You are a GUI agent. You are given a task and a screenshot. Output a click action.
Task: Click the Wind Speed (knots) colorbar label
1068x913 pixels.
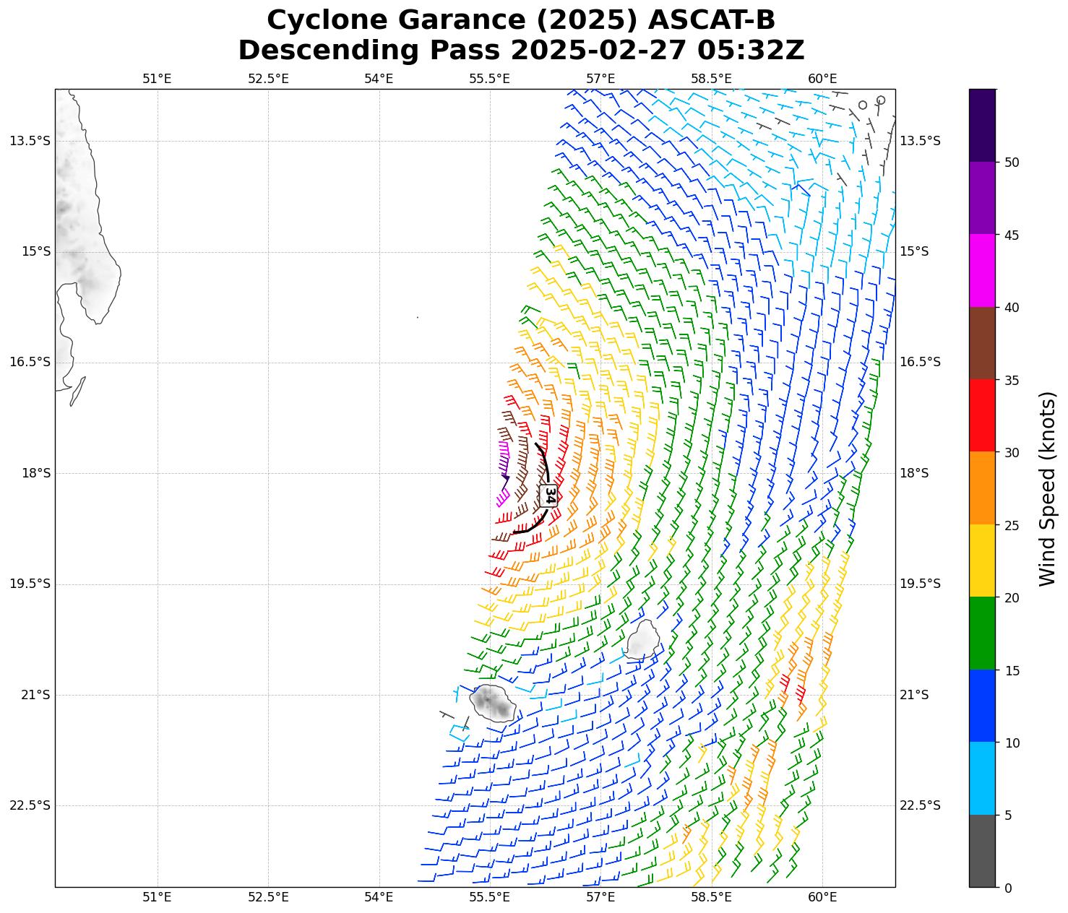pos(1047,488)
